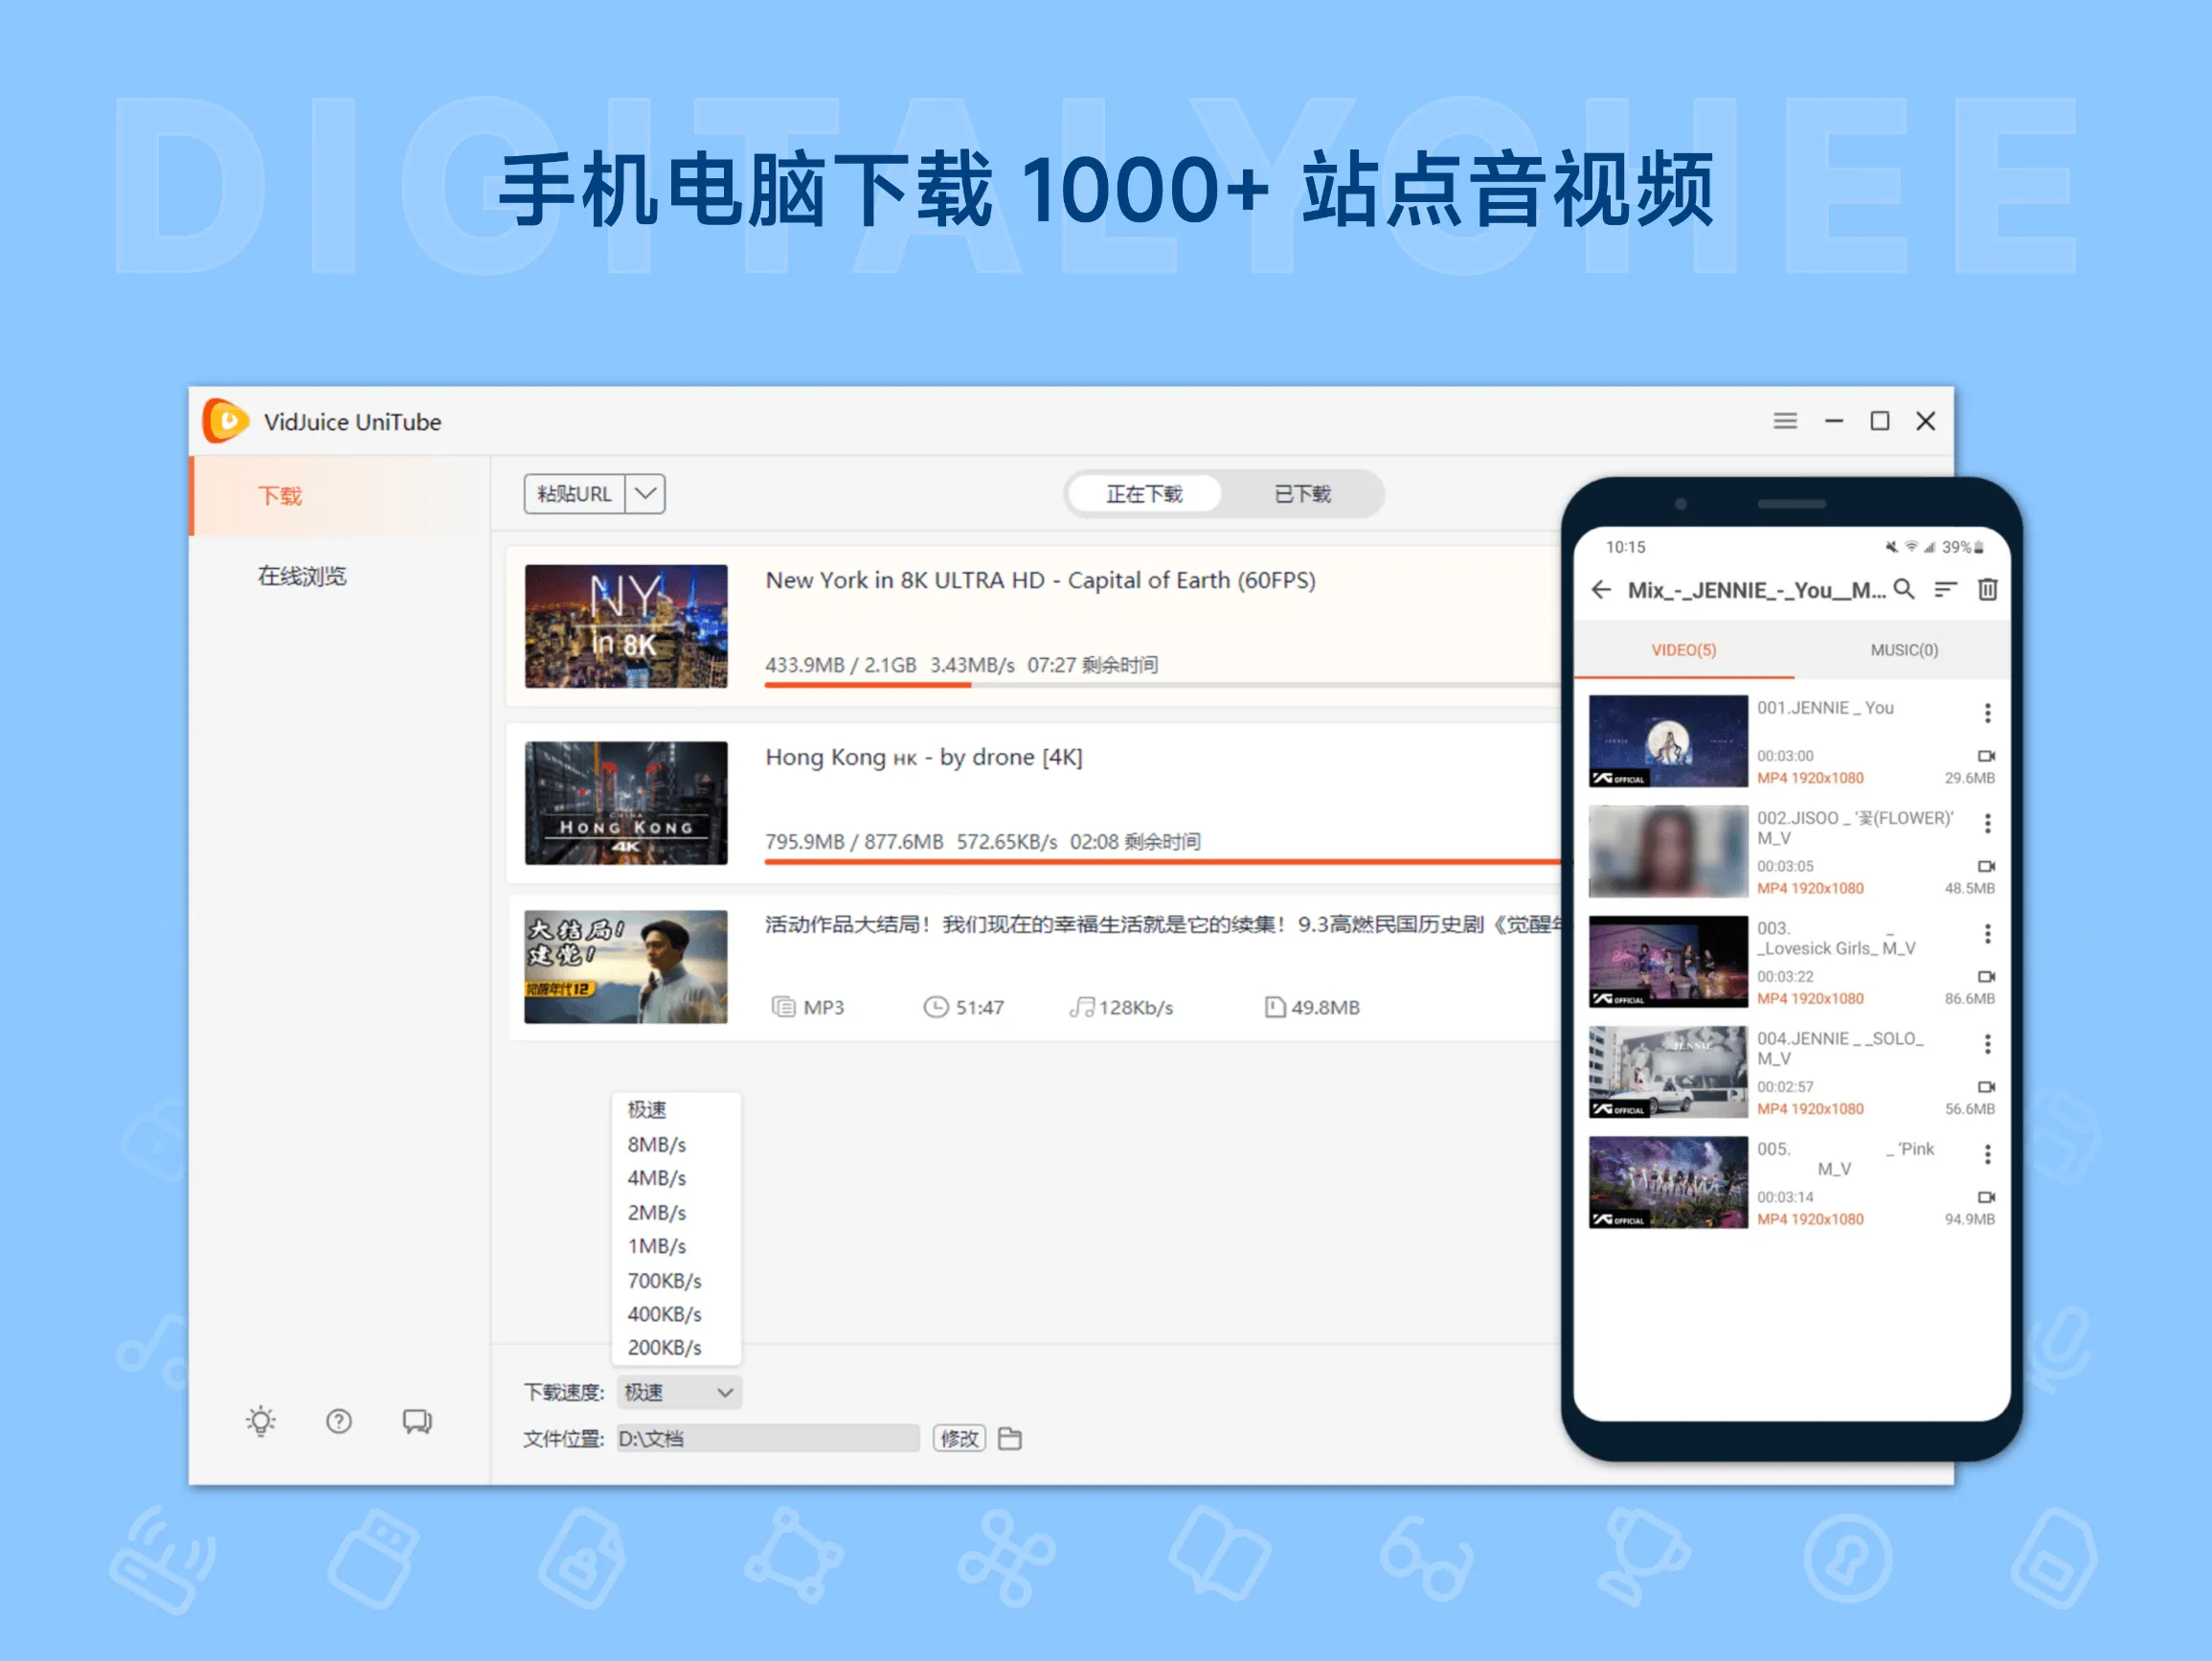This screenshot has height=1661, width=2212.
Task: Select 在线浏览 in the left sidebar
Action: click(301, 576)
